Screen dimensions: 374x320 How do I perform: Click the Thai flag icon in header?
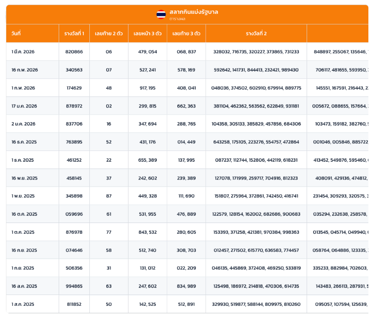tap(161, 15)
